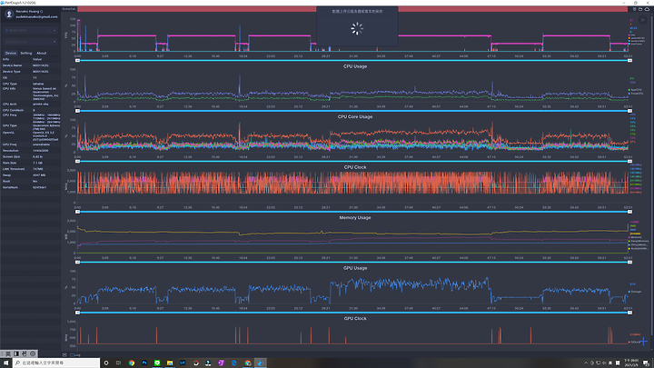Select the SceneTab label
654x368 pixels.
pos(69,9)
